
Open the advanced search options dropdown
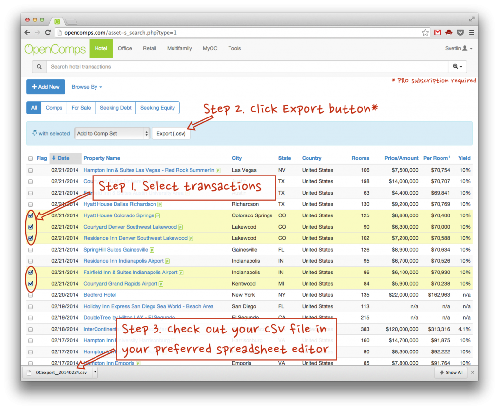tap(457, 67)
